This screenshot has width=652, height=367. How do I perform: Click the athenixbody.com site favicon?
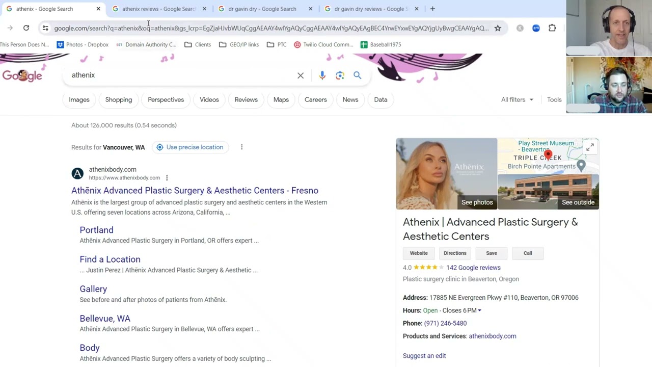point(77,173)
